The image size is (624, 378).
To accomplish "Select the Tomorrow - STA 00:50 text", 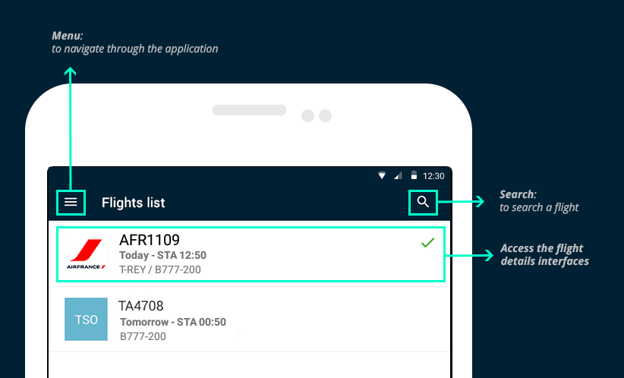I will click(x=173, y=322).
